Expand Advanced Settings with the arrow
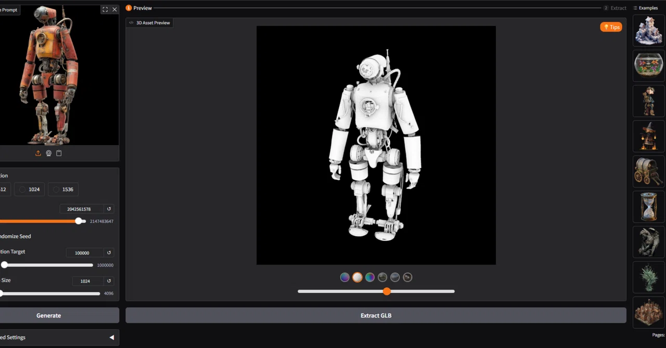 click(111, 338)
